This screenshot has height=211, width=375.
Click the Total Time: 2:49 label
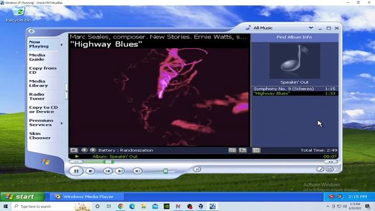[x=319, y=150]
